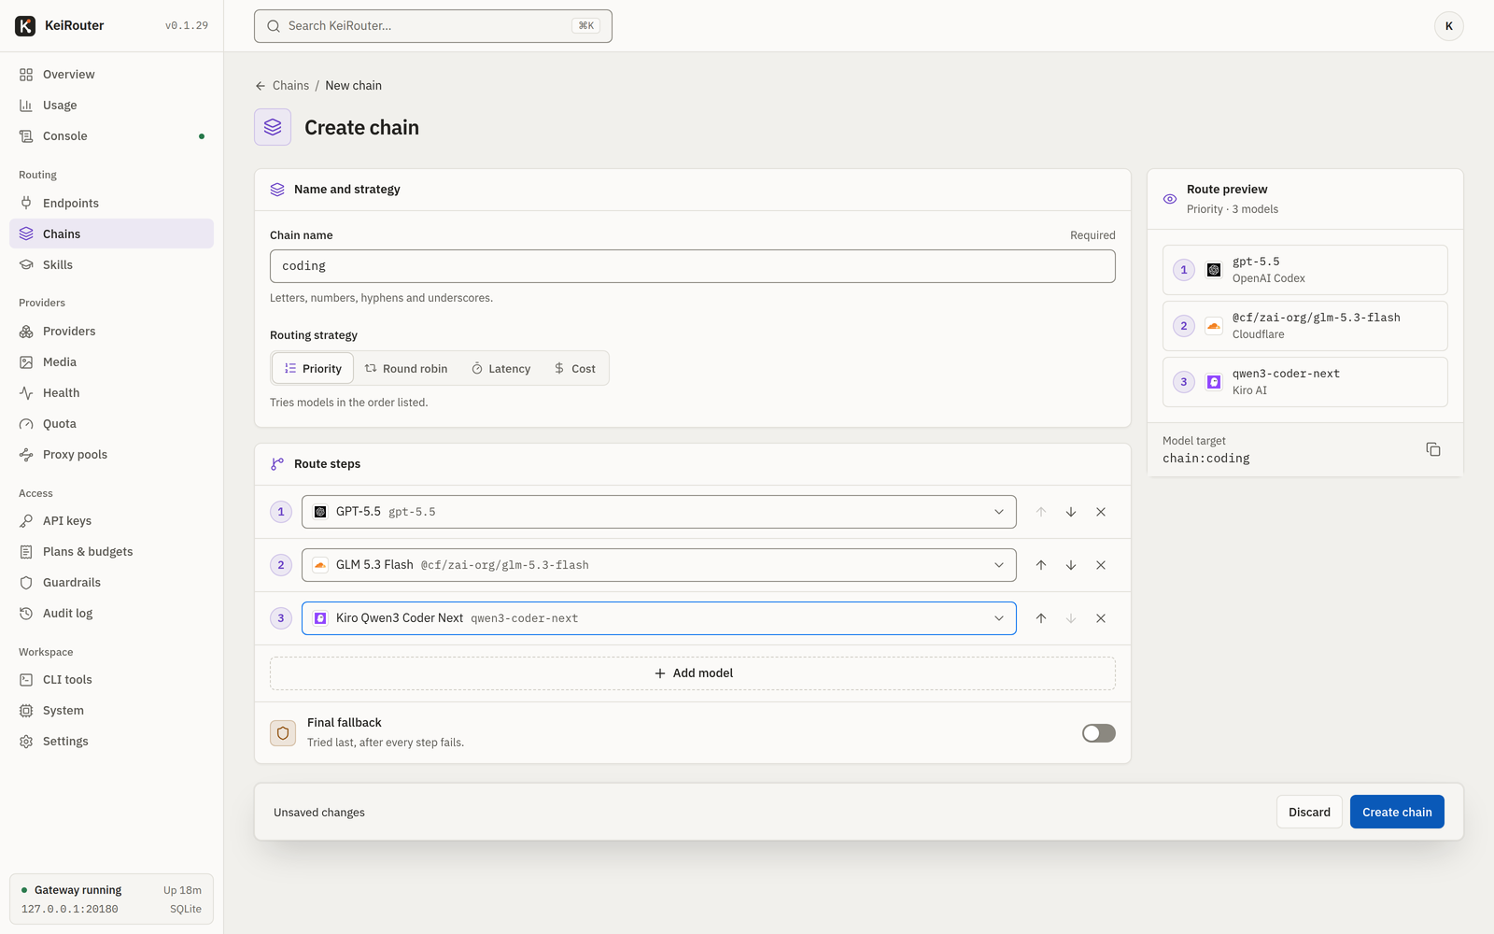This screenshot has height=934, width=1494.
Task: Click the Create chain button
Action: click(x=1397, y=813)
